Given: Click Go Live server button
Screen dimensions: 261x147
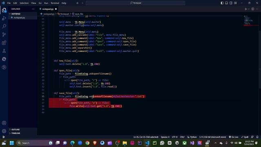Looking at the screenshot, I should point(234,137).
